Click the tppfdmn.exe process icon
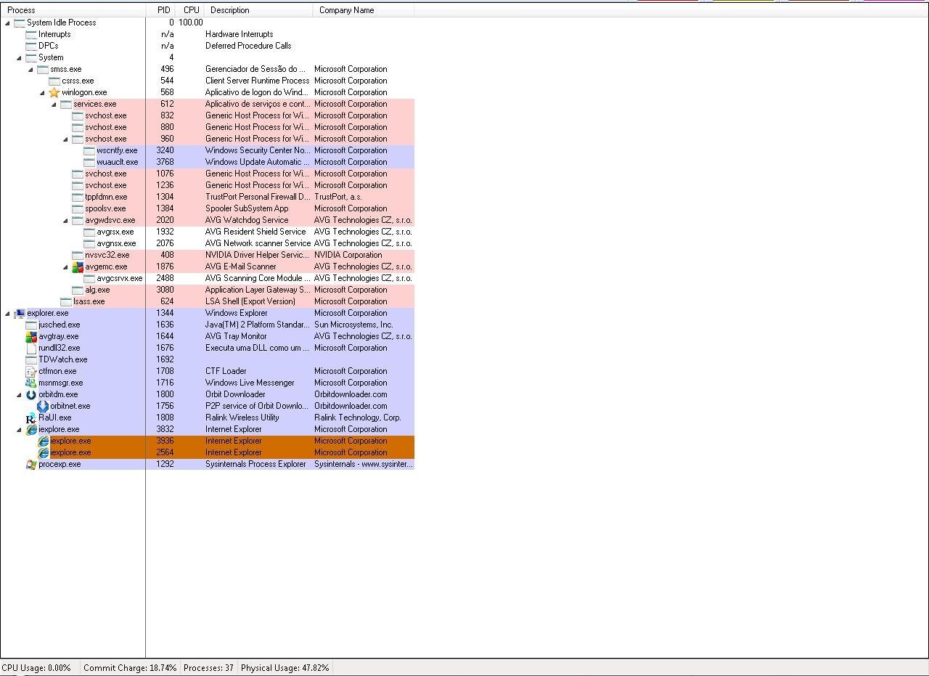The image size is (929, 676). point(78,197)
